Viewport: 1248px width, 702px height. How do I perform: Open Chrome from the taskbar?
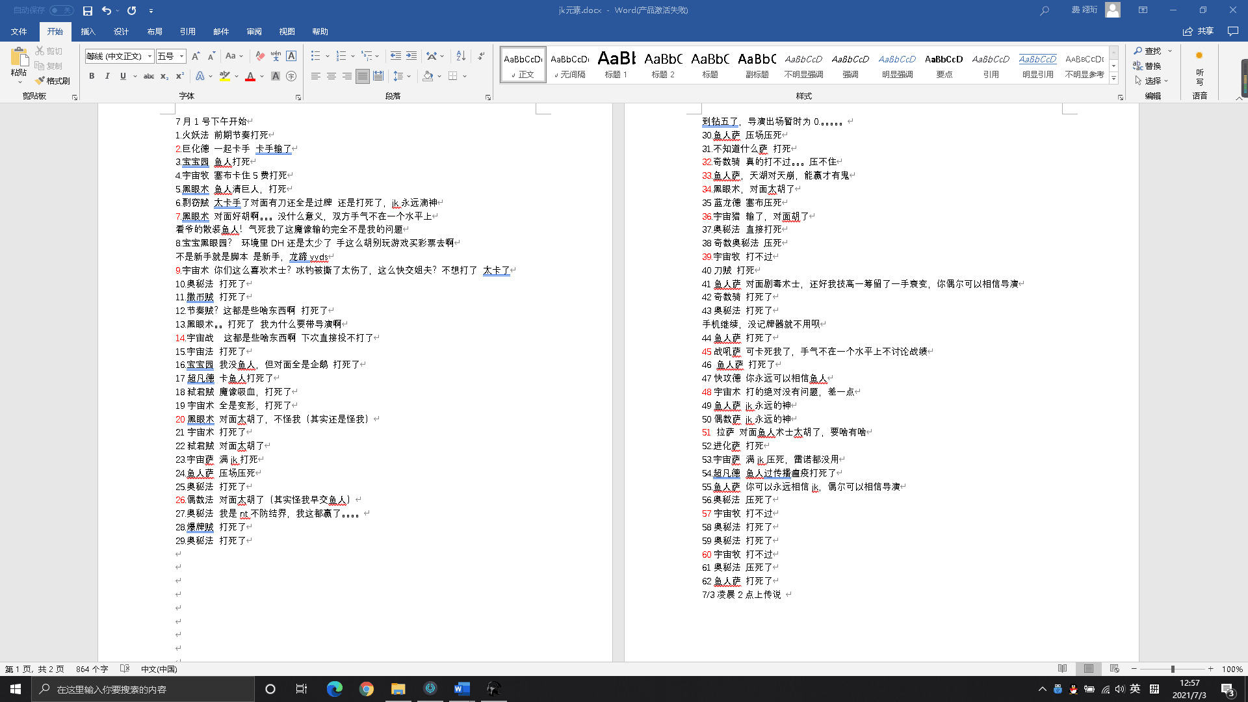(x=367, y=689)
